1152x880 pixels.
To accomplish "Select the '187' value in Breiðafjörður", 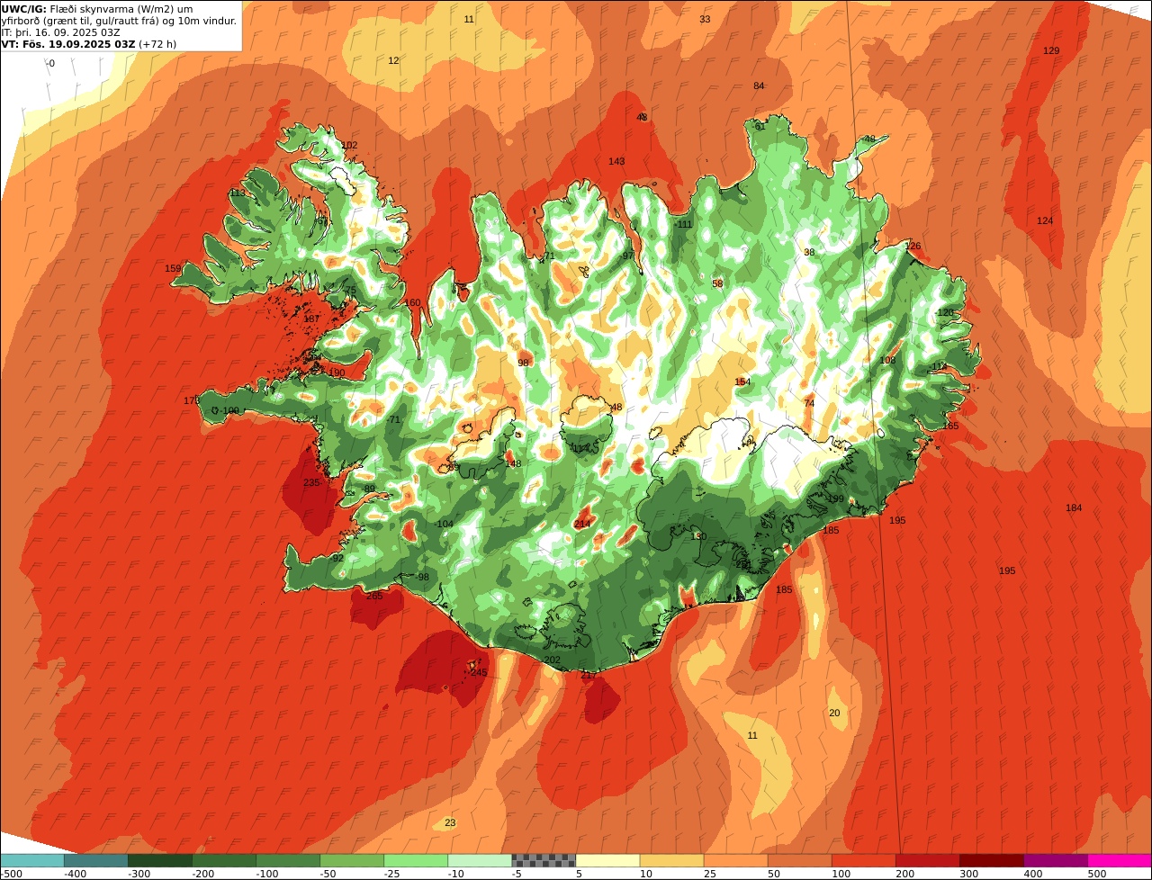I will click(312, 319).
